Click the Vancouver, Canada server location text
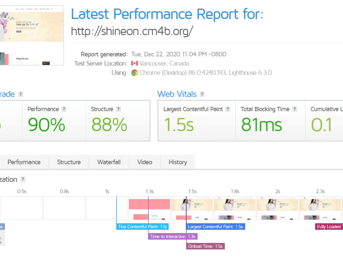The width and height of the screenshot is (343, 257). (x=164, y=63)
